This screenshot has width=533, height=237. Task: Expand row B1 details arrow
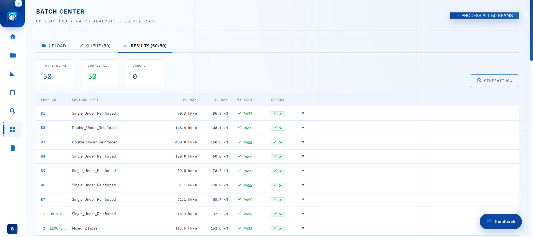click(x=303, y=113)
